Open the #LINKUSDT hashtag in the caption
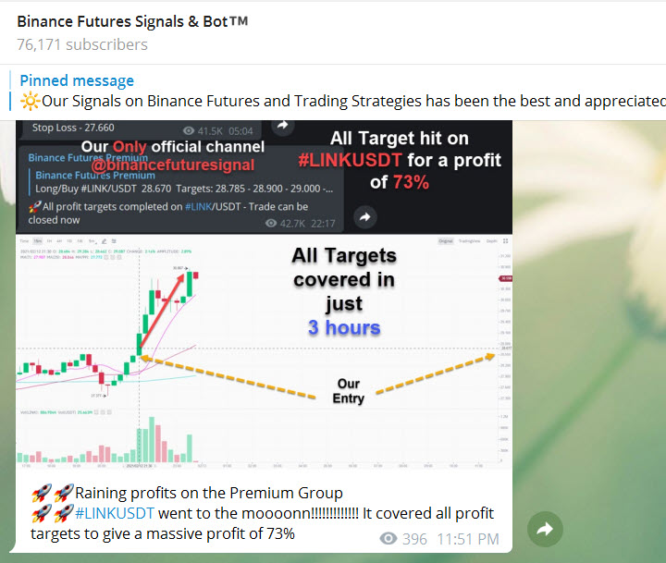 (x=116, y=513)
